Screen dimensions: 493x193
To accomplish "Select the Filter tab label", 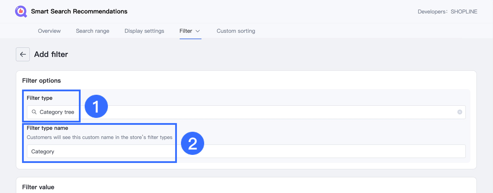I will tap(186, 31).
